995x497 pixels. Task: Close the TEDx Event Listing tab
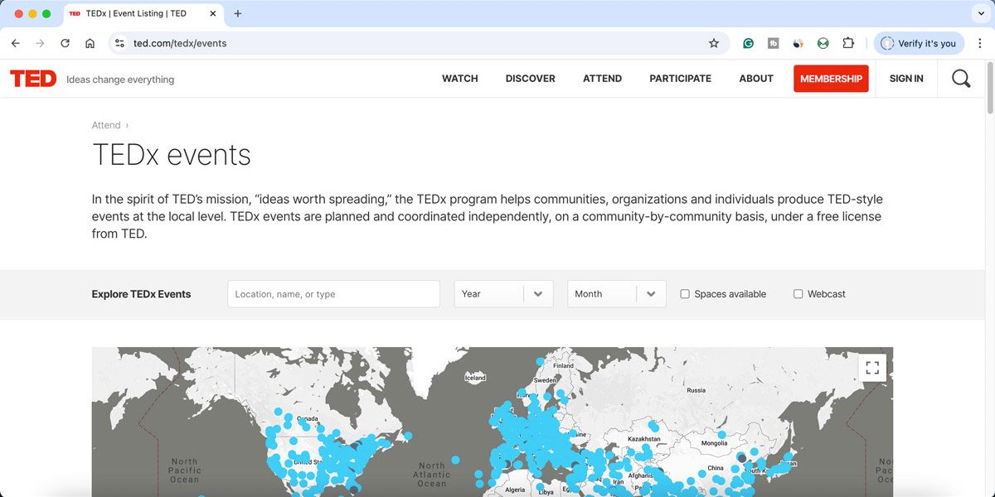[213, 13]
